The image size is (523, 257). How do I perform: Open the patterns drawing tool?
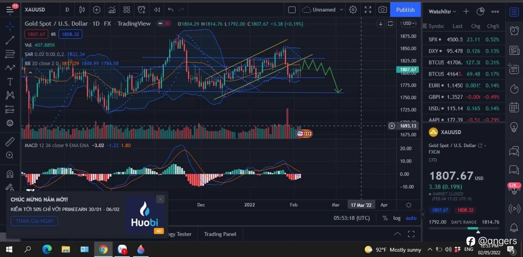click(10, 95)
